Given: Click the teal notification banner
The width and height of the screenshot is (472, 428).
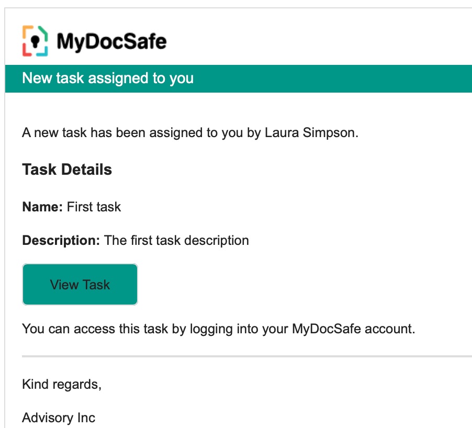Looking at the screenshot, I should coord(235,78).
